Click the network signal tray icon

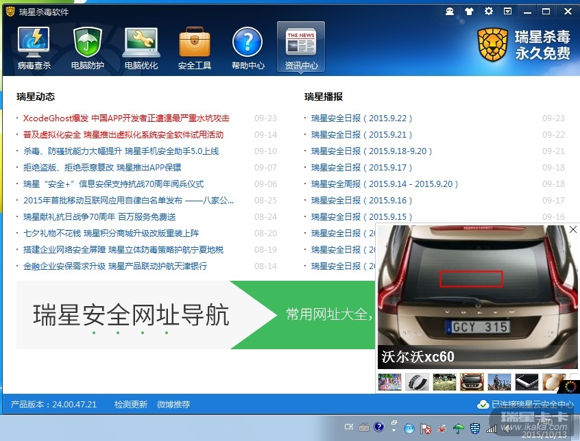492,429
